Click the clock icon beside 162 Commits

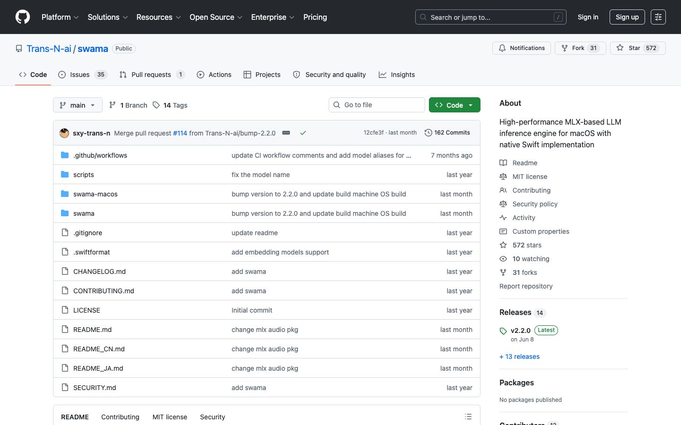(428, 133)
